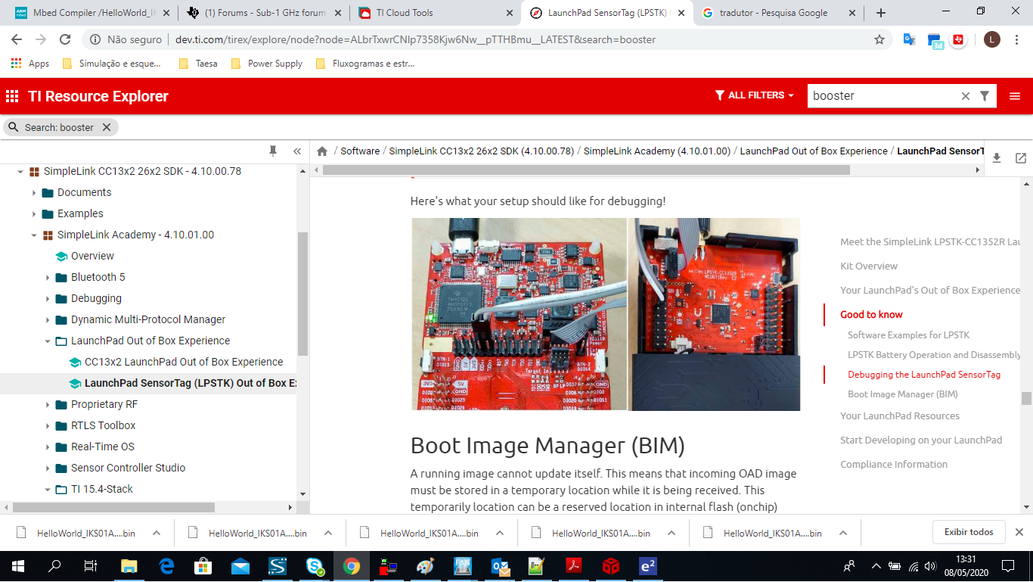Collapse the SimpleLink Academy - 4.10.01.00 arrow
Screen dimensions: 1033x582
coord(34,235)
